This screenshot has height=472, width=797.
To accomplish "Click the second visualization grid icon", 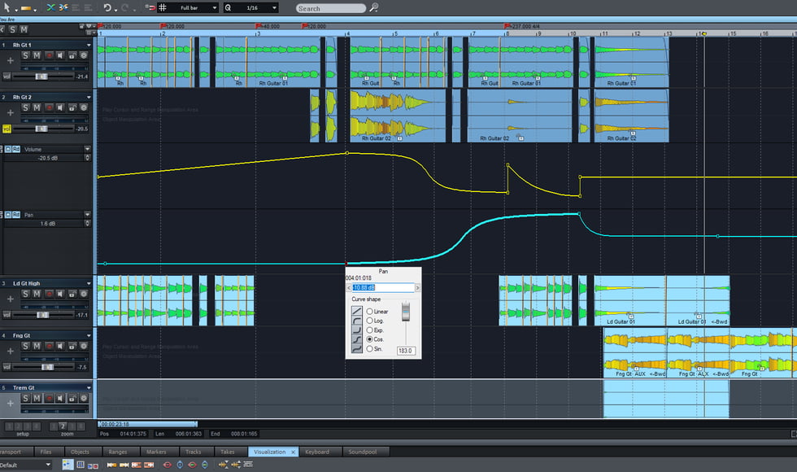I will click(81, 465).
